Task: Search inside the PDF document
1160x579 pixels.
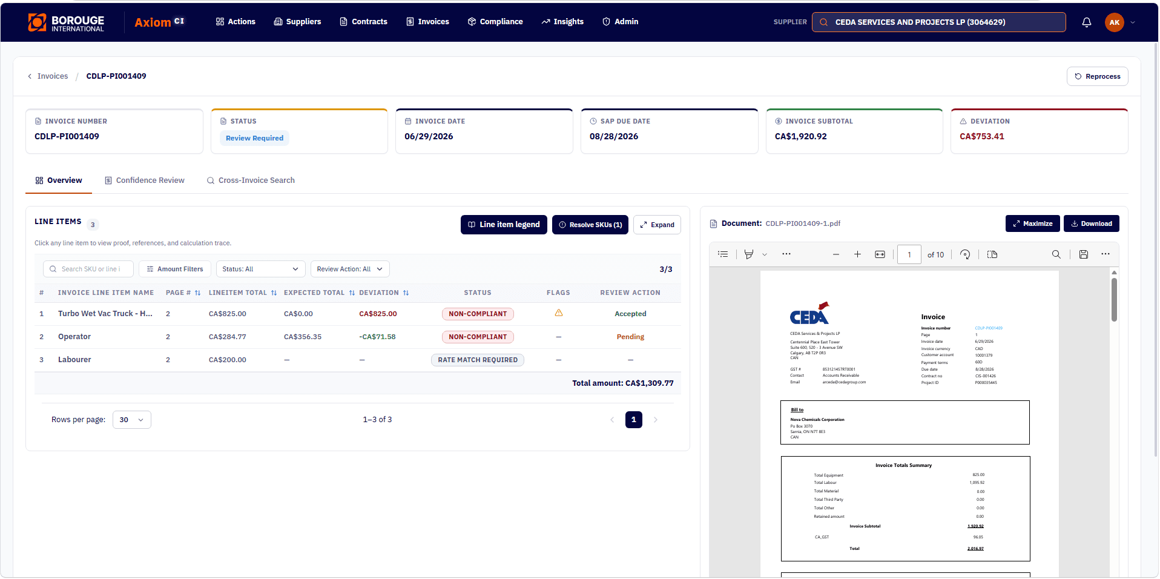Action: [1056, 254]
